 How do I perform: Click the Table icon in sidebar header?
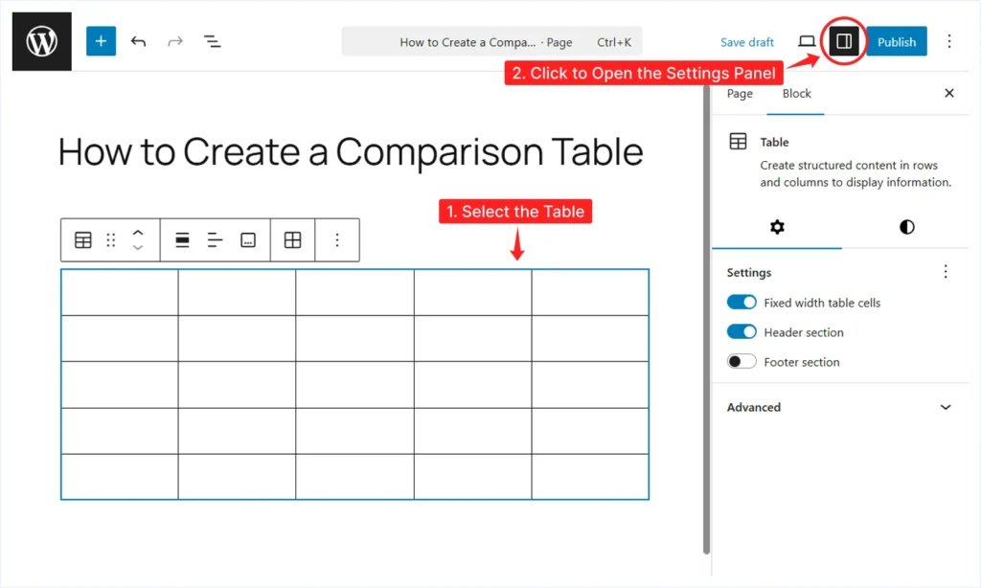coord(739,142)
